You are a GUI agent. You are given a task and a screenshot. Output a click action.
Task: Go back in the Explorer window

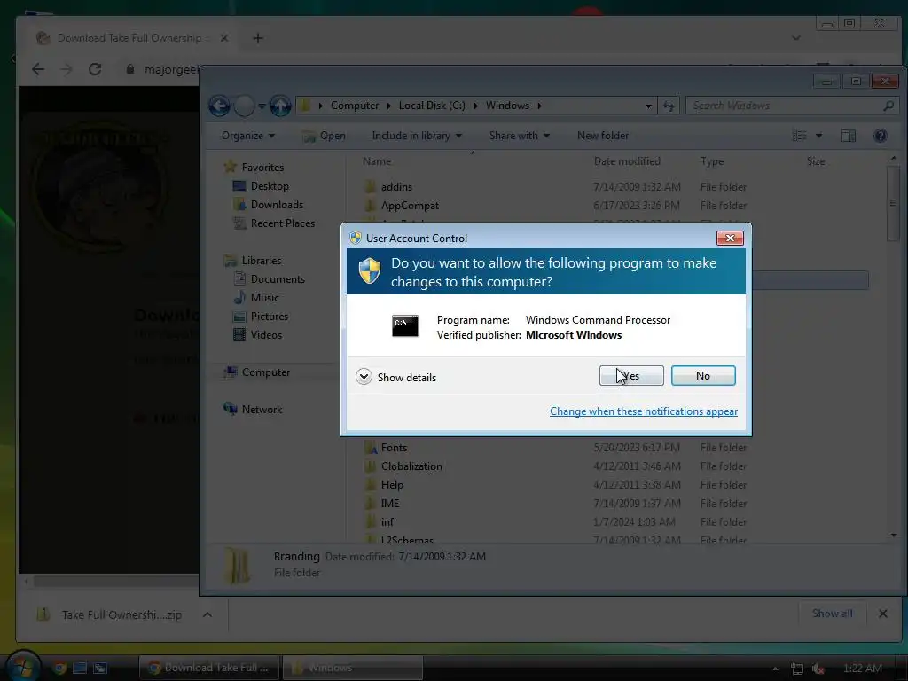[220, 106]
